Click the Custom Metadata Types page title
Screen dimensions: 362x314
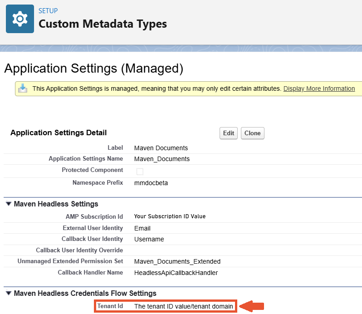[103, 24]
